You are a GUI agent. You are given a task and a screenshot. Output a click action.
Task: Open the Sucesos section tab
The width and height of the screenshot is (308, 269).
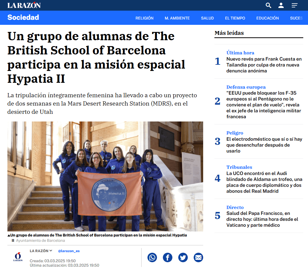296,18
